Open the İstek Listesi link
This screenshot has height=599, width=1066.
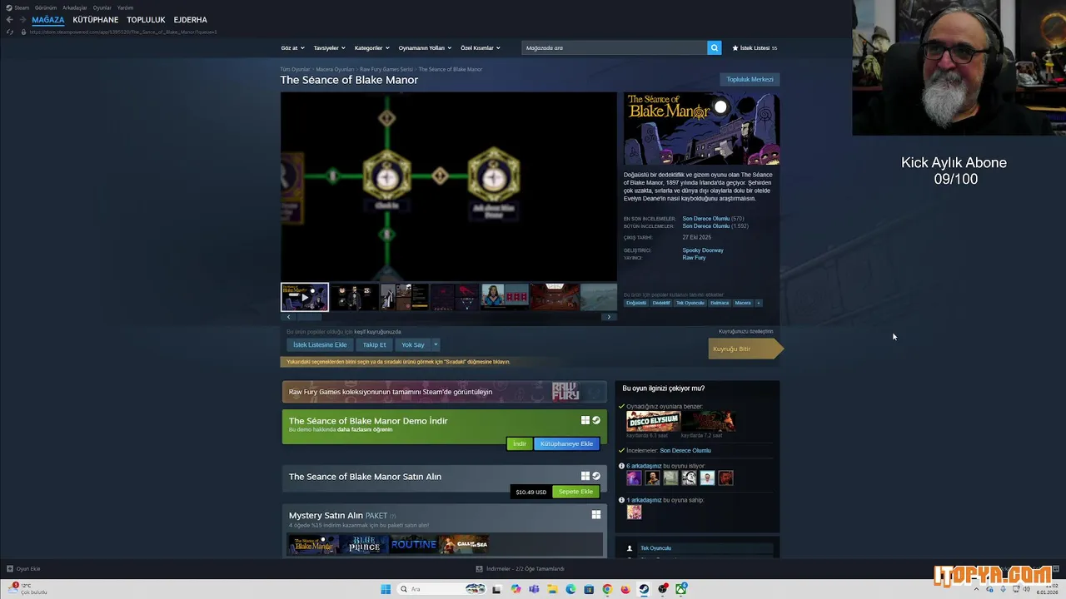755,47
